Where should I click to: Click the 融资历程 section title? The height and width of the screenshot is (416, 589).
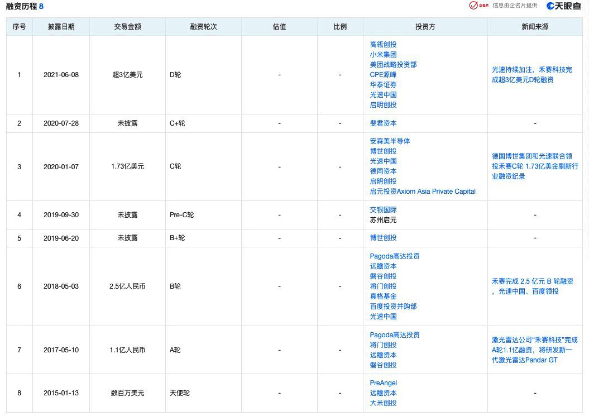[x=21, y=6]
